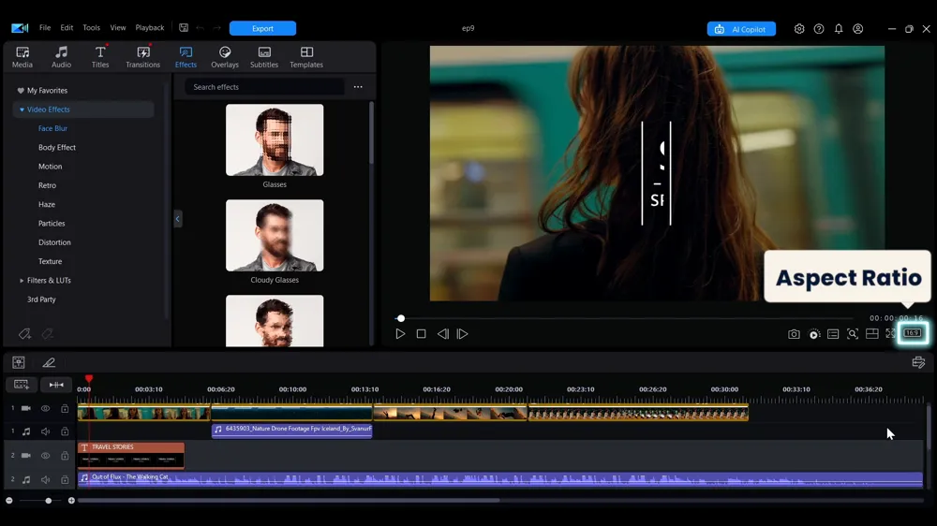The width and height of the screenshot is (937, 526).
Task: Expand Filters & LUTs category
Action: (x=22, y=281)
